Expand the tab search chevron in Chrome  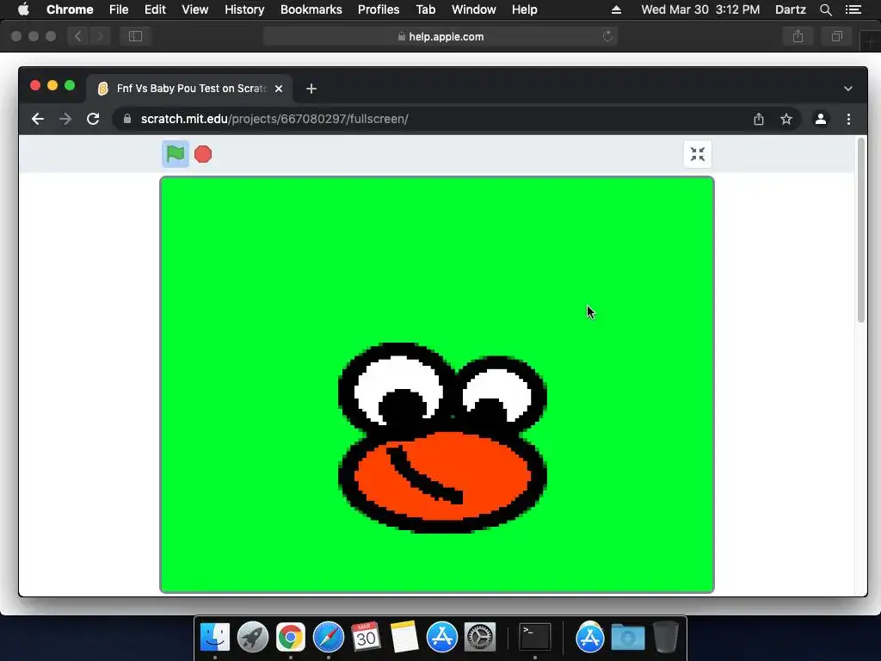coord(847,89)
